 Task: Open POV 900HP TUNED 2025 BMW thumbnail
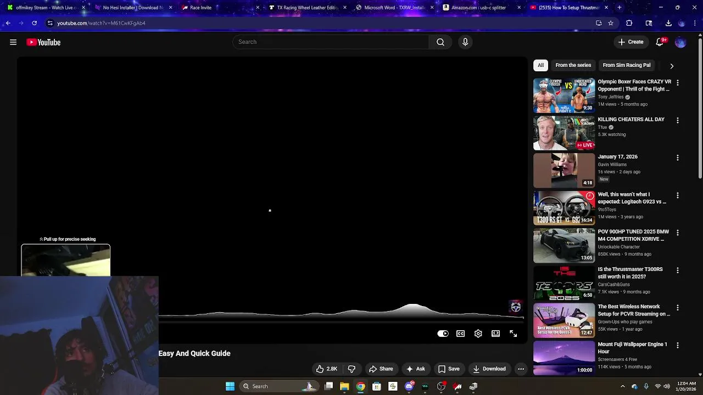click(x=564, y=245)
